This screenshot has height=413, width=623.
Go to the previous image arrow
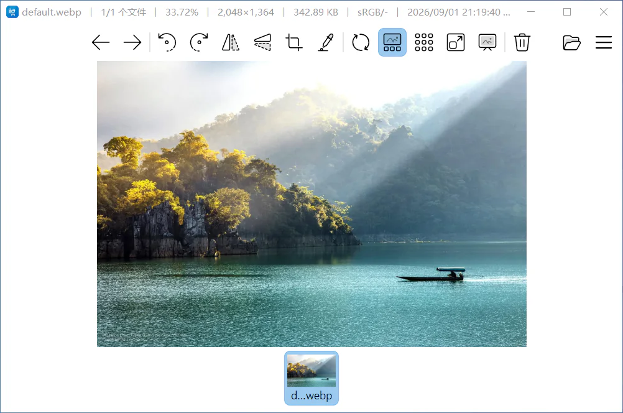tap(101, 42)
